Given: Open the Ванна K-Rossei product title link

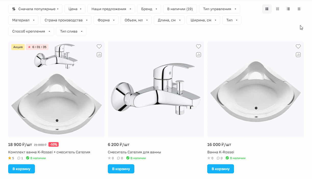Looking at the screenshot, I should coord(221,152).
